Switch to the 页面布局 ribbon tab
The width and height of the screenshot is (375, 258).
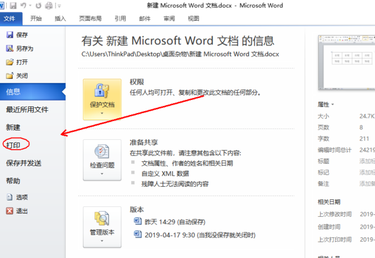90,18
